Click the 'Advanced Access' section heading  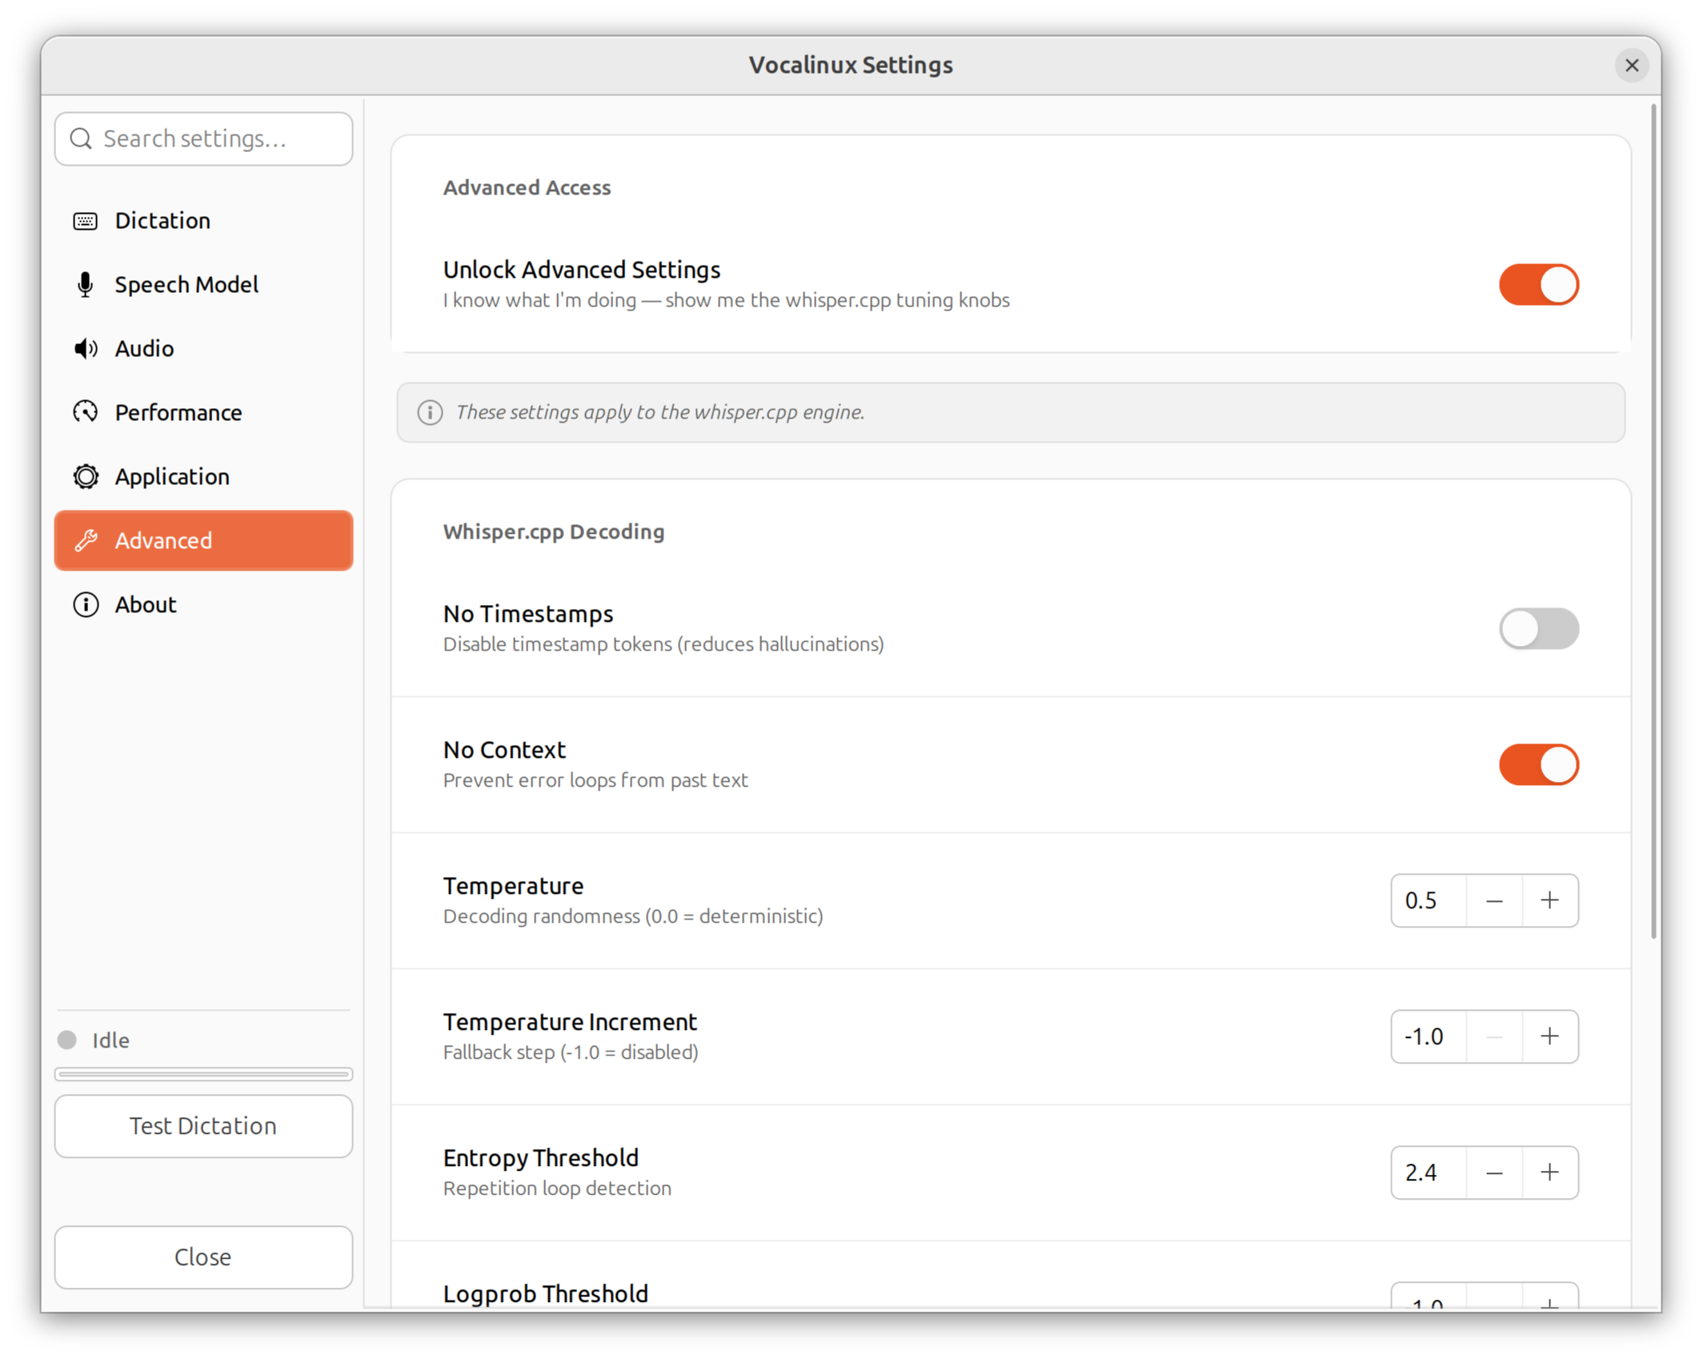point(527,188)
